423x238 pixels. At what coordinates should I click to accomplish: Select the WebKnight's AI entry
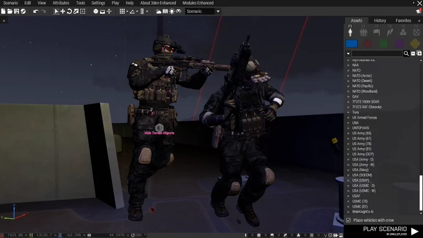tap(363, 212)
